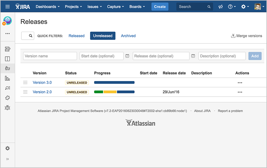The height and width of the screenshot is (168, 267).
Task: Expand the Dashboards dropdown menu
Action: 47,6
